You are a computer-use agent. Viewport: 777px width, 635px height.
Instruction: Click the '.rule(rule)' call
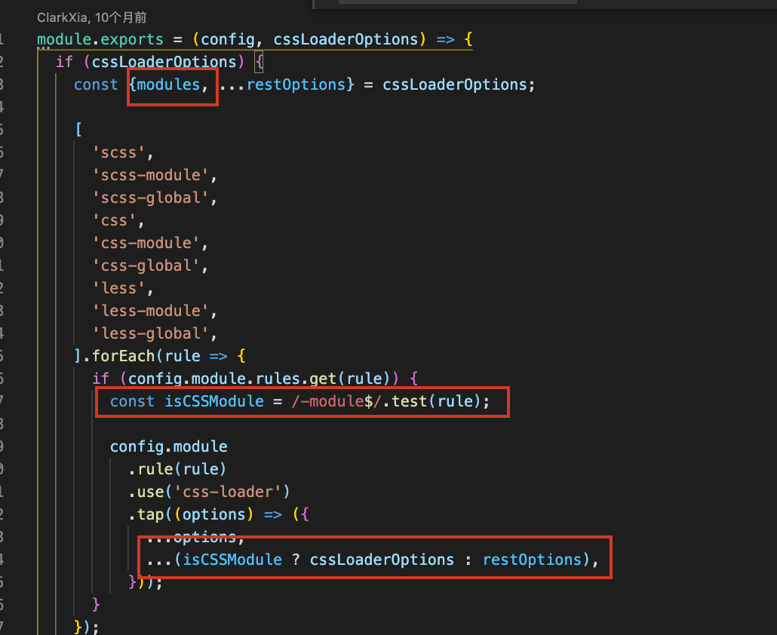[177, 469]
